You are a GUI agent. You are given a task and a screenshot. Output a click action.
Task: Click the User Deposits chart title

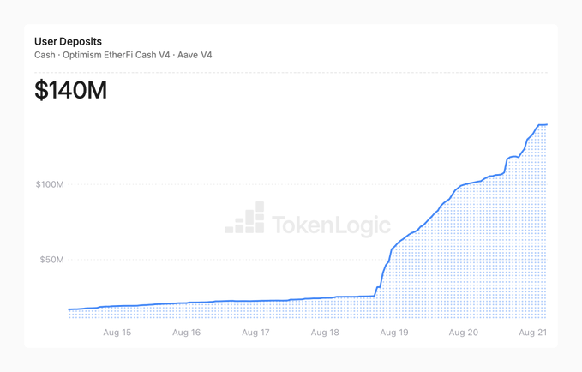click(x=68, y=41)
